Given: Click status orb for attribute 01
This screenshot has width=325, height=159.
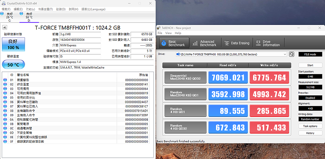Looking at the screenshot, I should point(5,80).
